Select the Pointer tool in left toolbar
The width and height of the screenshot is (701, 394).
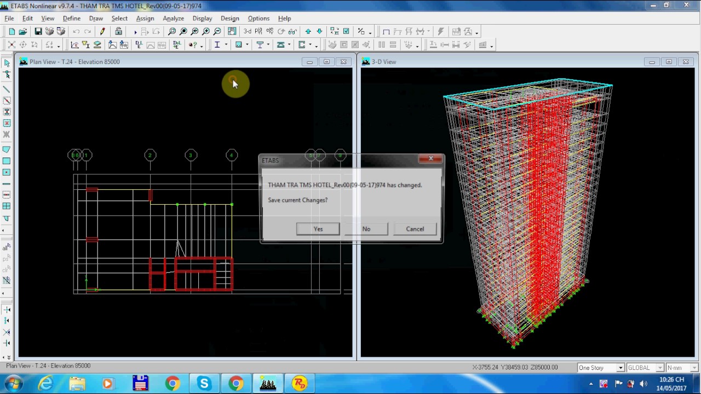click(x=7, y=63)
